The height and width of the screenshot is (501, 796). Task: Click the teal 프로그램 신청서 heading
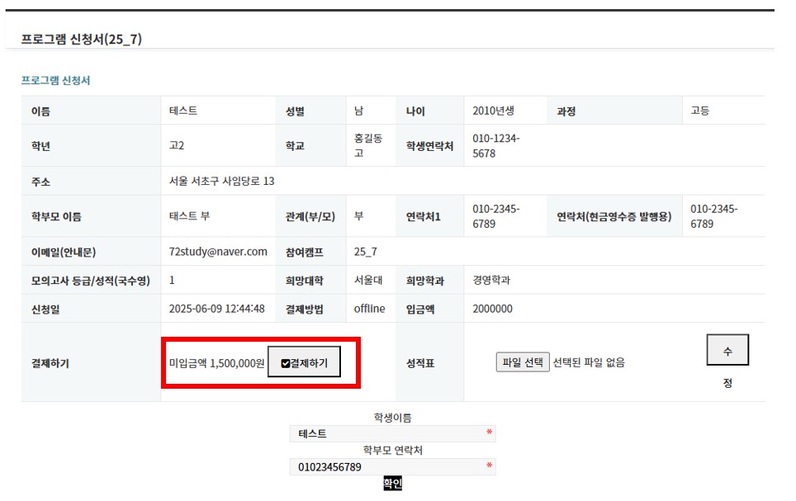click(x=55, y=80)
